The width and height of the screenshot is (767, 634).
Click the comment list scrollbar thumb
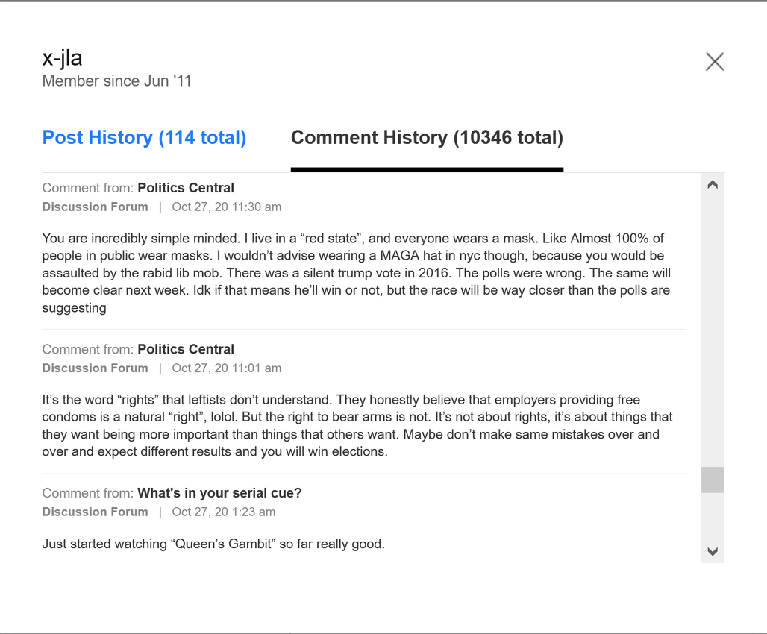pyautogui.click(x=713, y=480)
